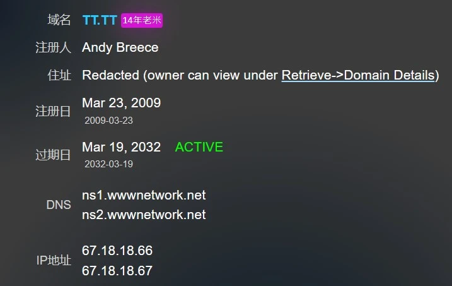Click the 注册人 field label

click(54, 47)
